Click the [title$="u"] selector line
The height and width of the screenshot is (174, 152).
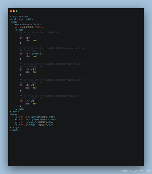coord(28,85)
